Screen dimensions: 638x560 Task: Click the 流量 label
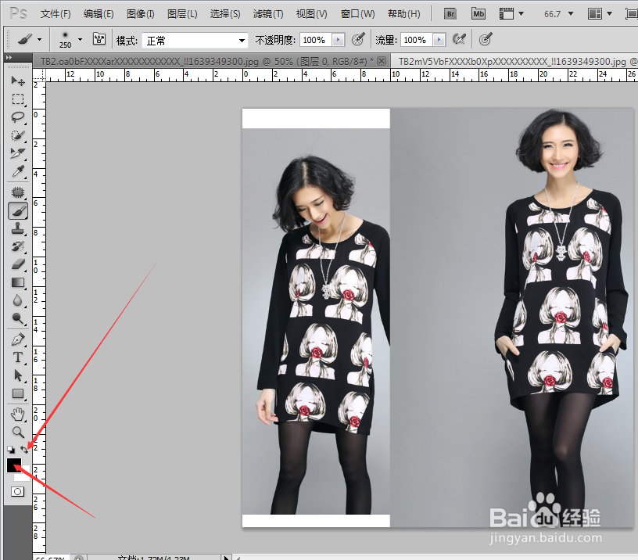click(385, 40)
